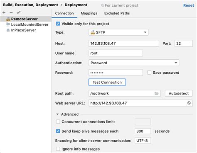Click the Deployment breadcrumb title
Image resolution: width=197 pixels, height=153 pixels.
(x=76, y=5)
